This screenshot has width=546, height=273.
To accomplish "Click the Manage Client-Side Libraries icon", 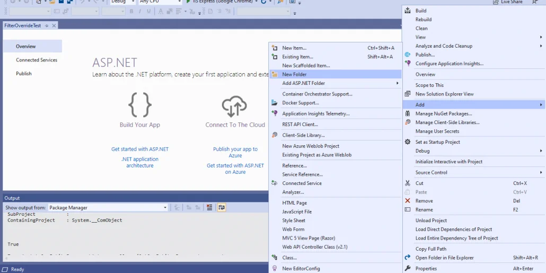I will click(408, 122).
